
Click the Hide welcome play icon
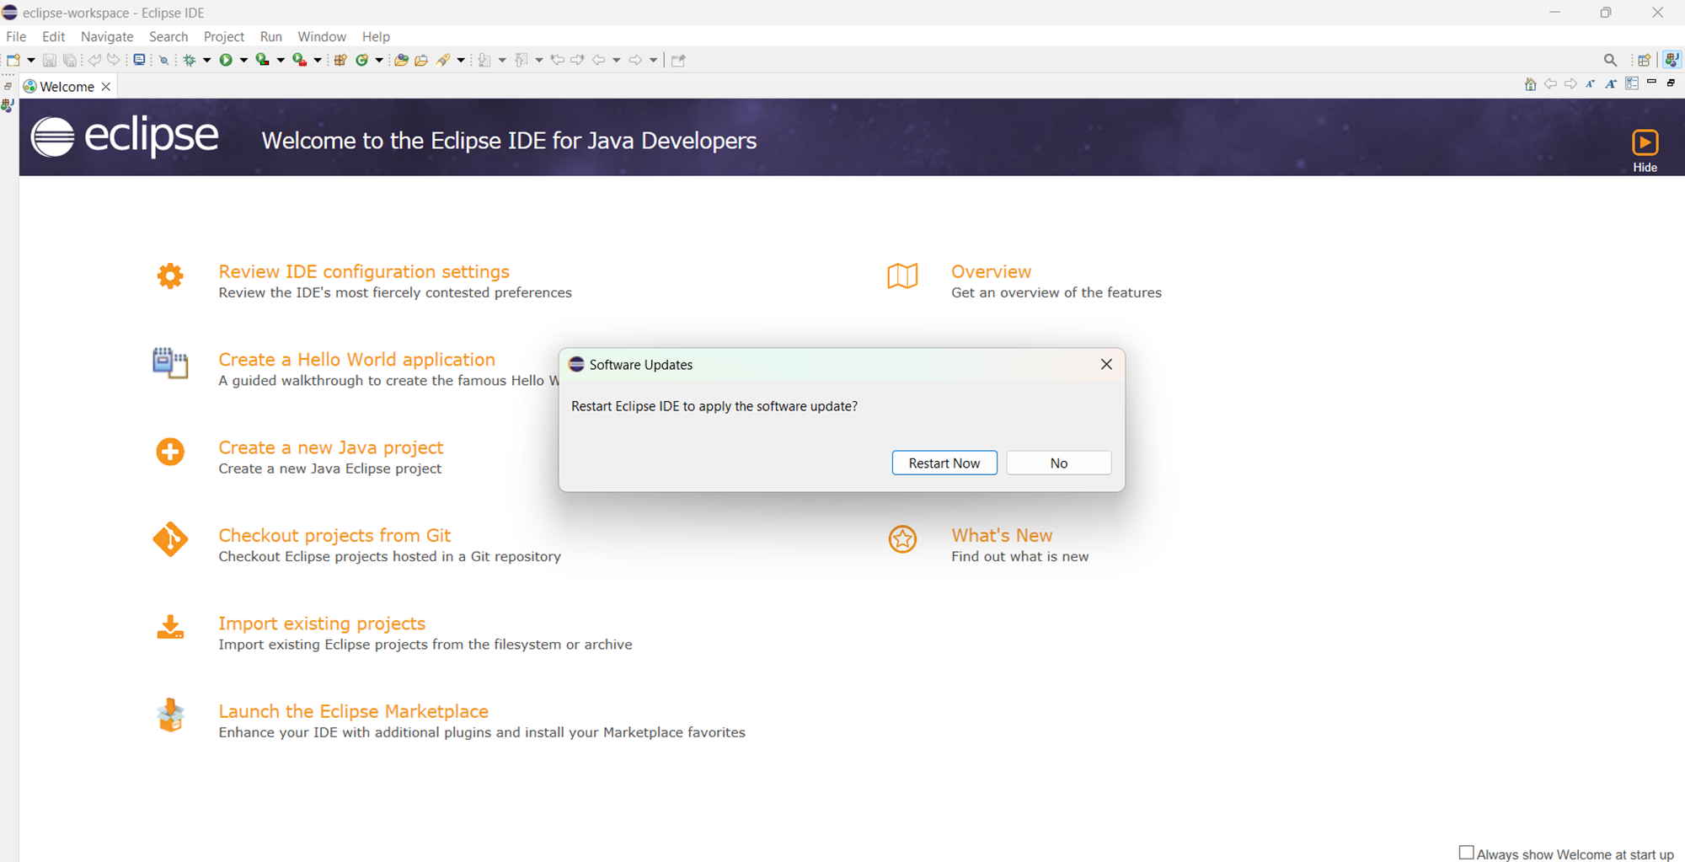(x=1645, y=142)
